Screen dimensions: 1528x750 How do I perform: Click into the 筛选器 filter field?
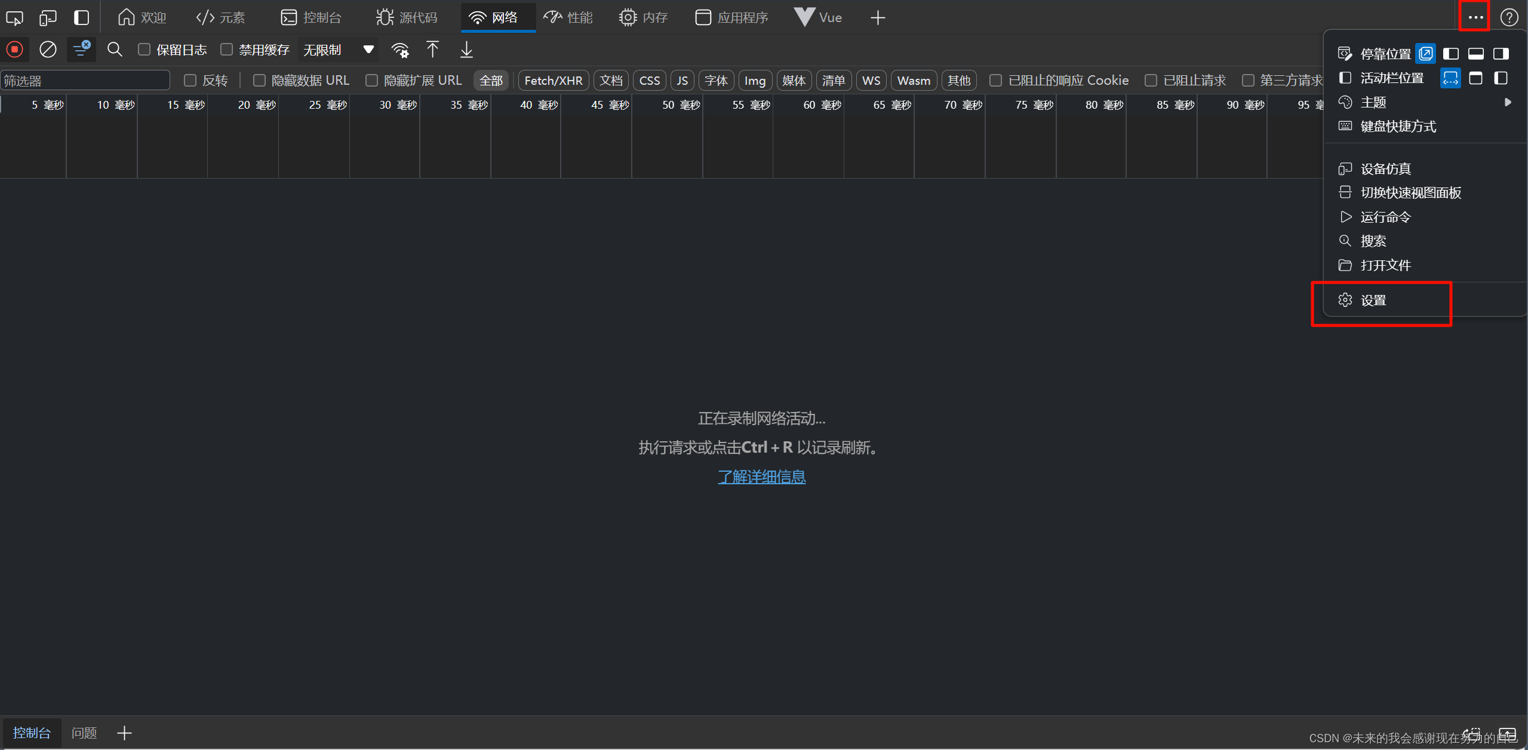(85, 80)
